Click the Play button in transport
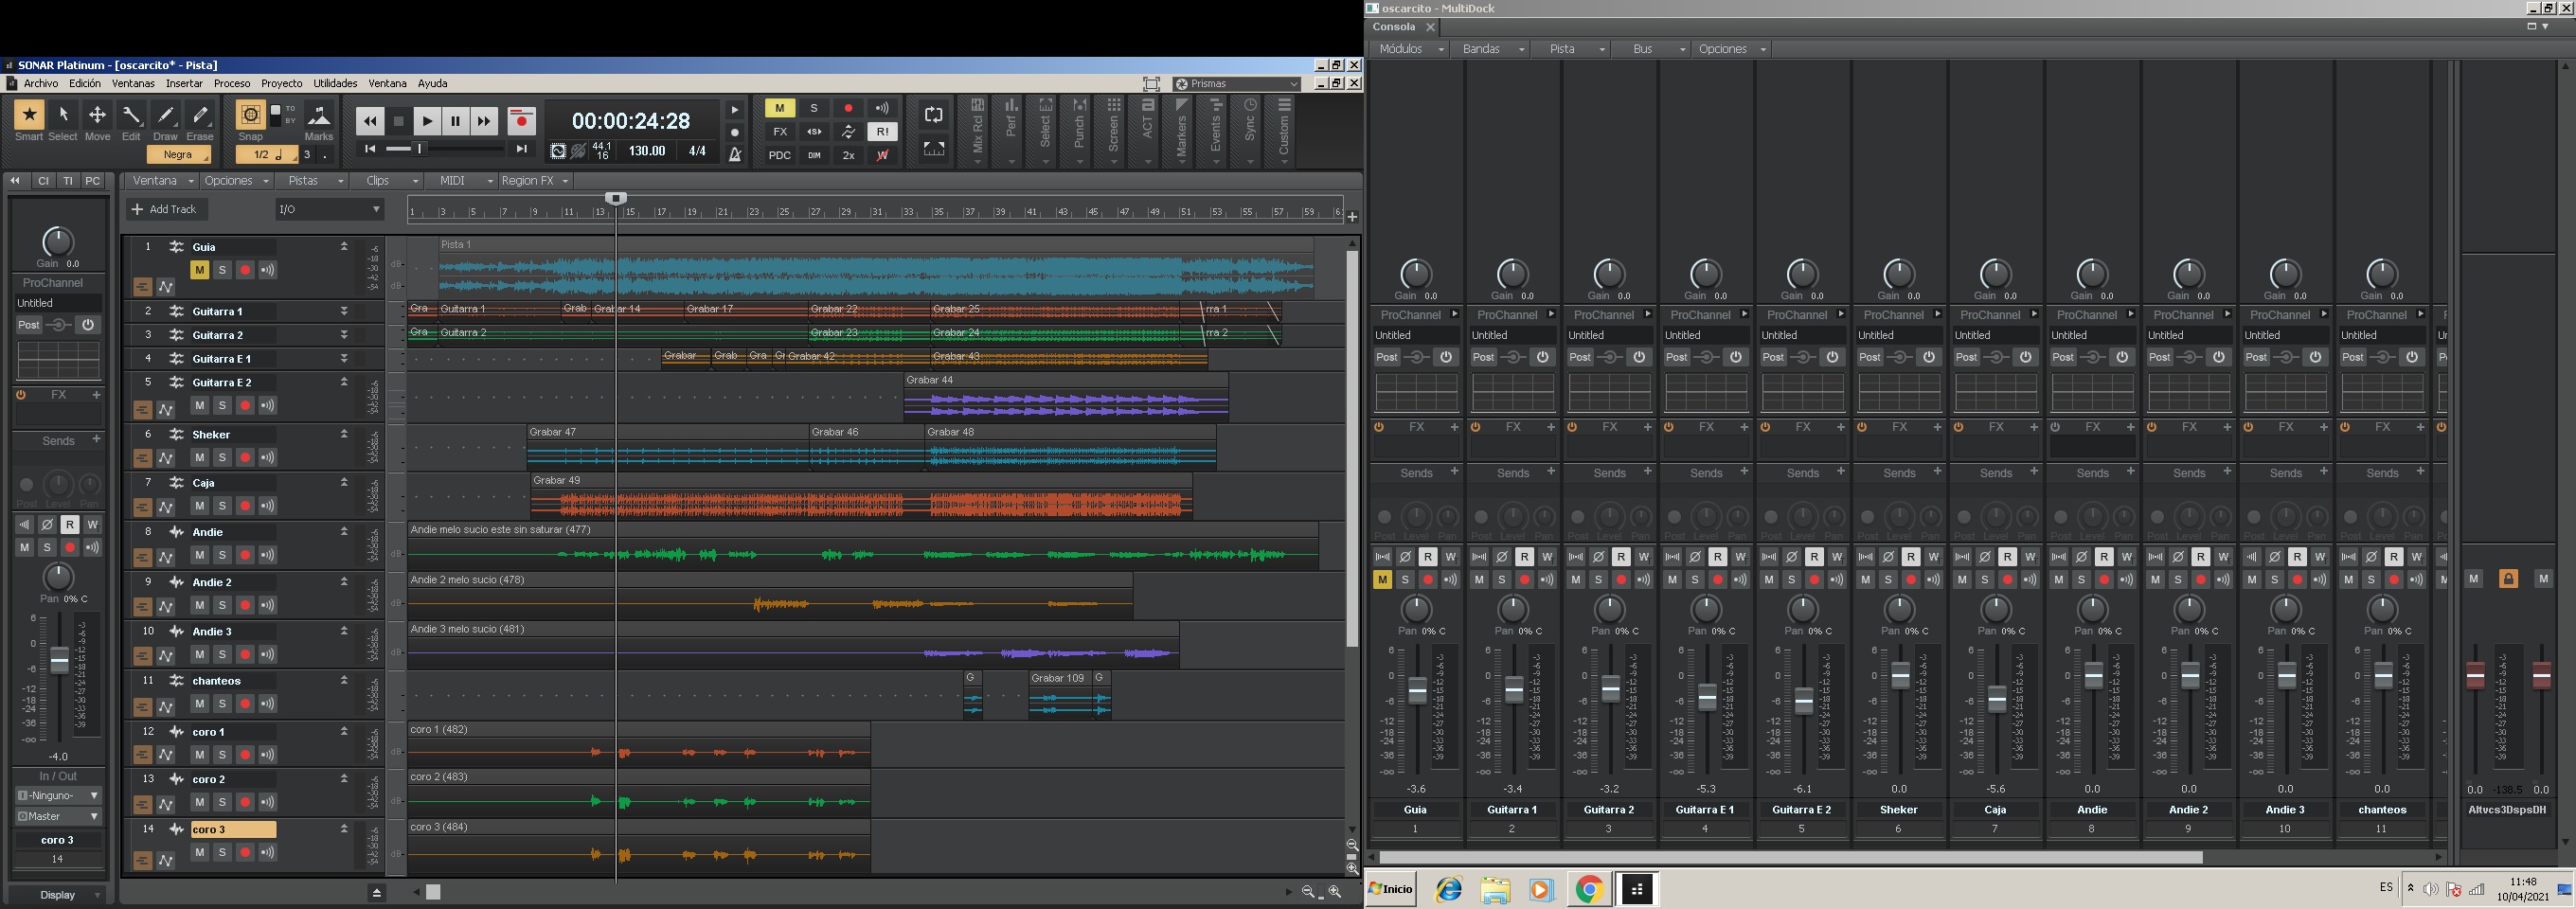The image size is (2576, 909). point(427,121)
